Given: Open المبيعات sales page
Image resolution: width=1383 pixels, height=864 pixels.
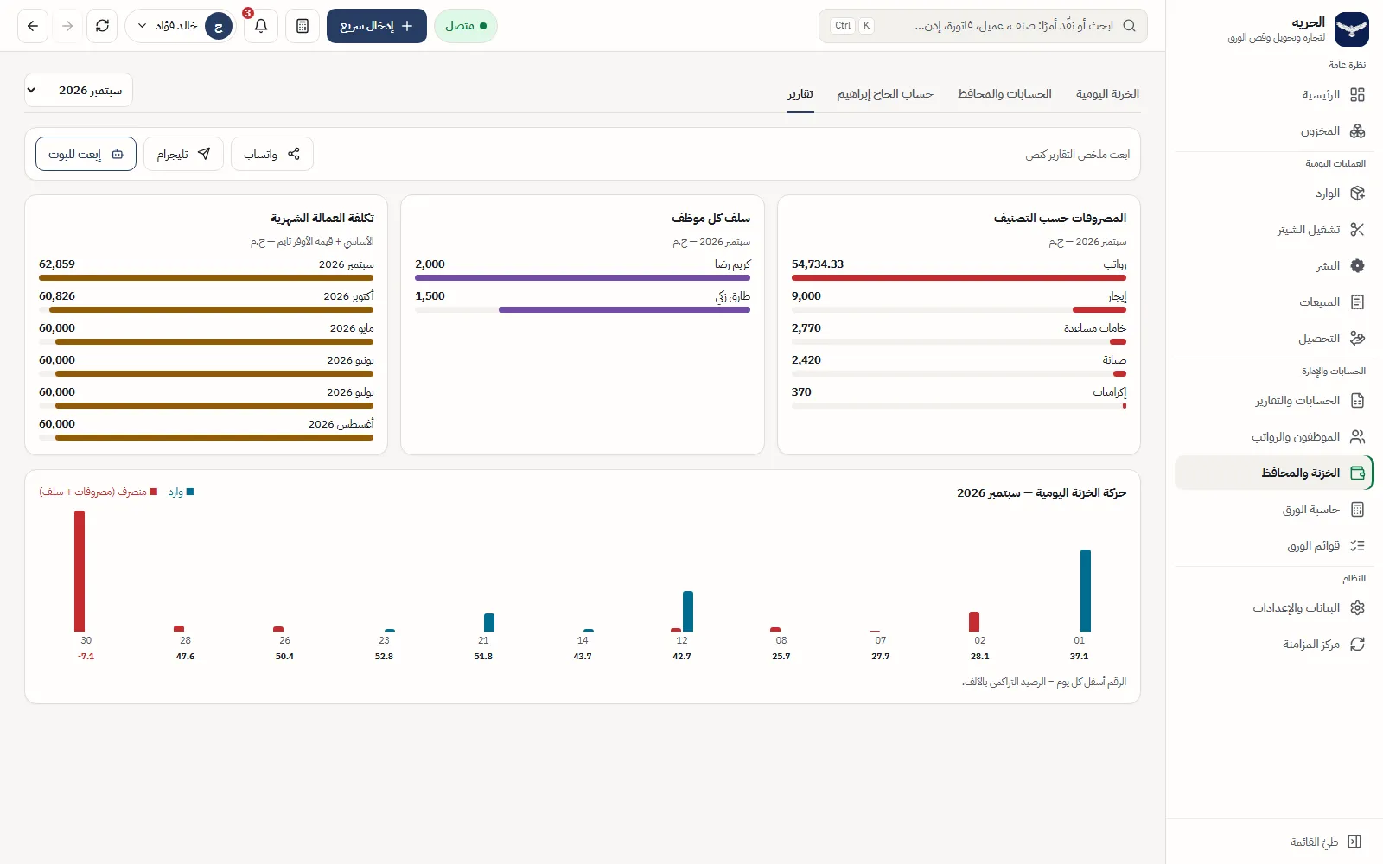Looking at the screenshot, I should [x=1274, y=302].
